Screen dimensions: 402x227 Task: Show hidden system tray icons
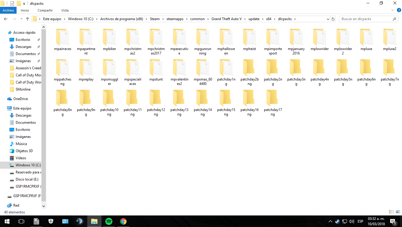(330, 221)
